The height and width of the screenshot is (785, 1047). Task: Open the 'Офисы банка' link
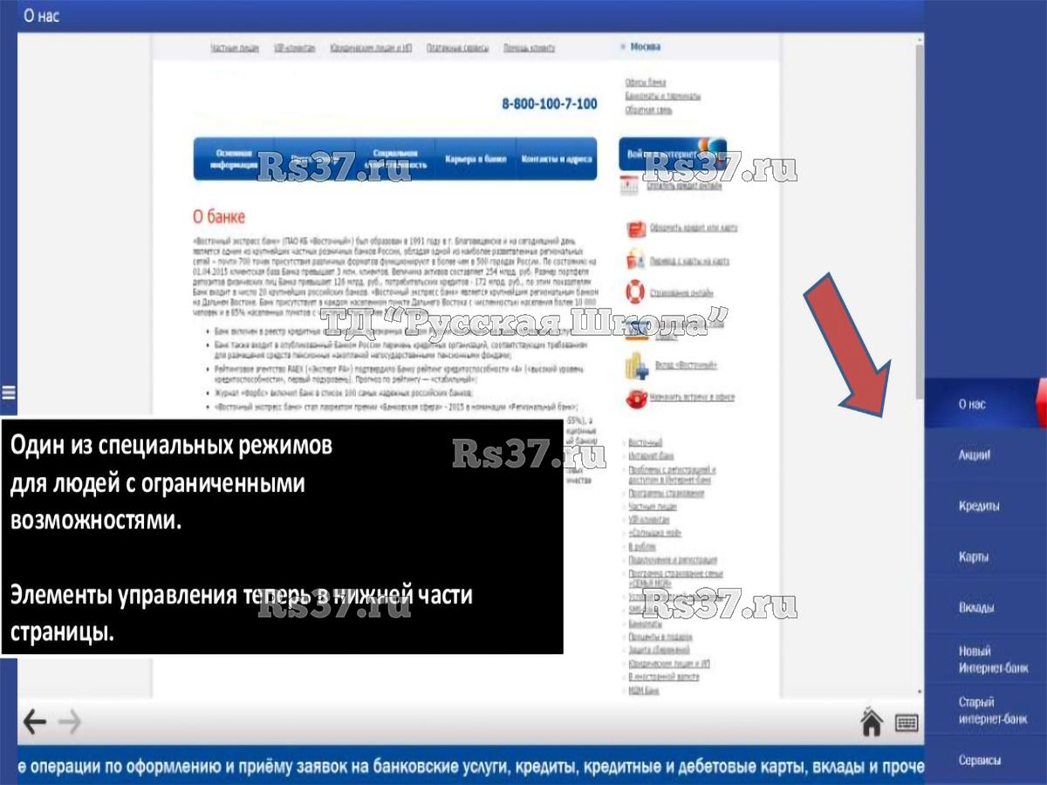[x=646, y=82]
